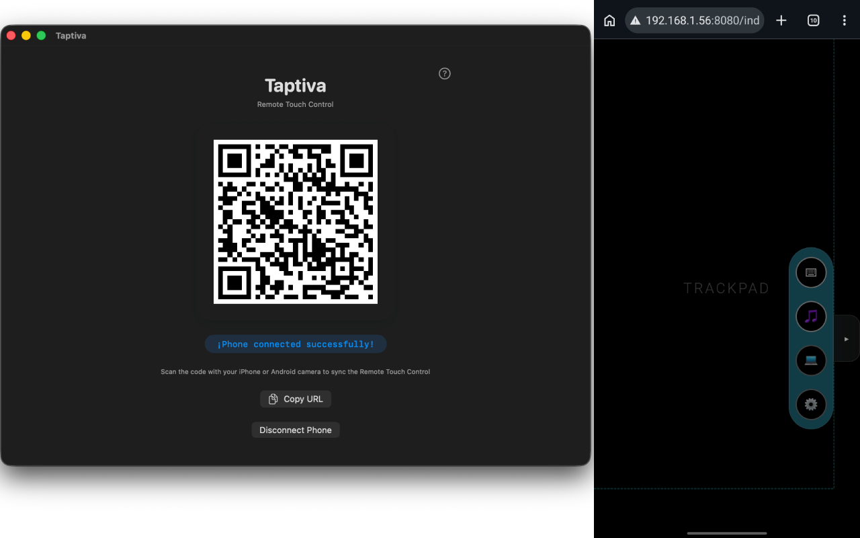Maximize the Taptiva window with green button
The image size is (860, 538).
[41, 36]
